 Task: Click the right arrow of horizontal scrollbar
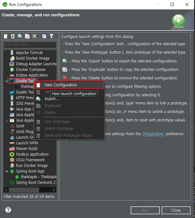[54, 190]
